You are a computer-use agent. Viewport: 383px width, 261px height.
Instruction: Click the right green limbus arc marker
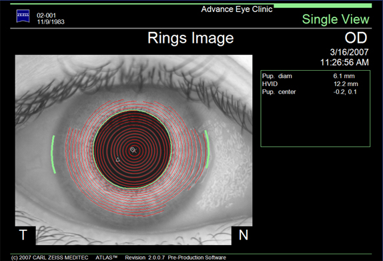pyautogui.click(x=207, y=149)
